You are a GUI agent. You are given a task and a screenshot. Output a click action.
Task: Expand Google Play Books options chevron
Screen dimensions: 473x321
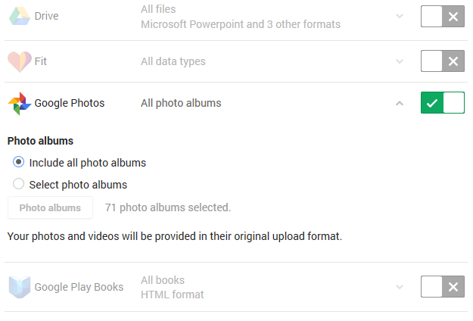pyautogui.click(x=400, y=287)
